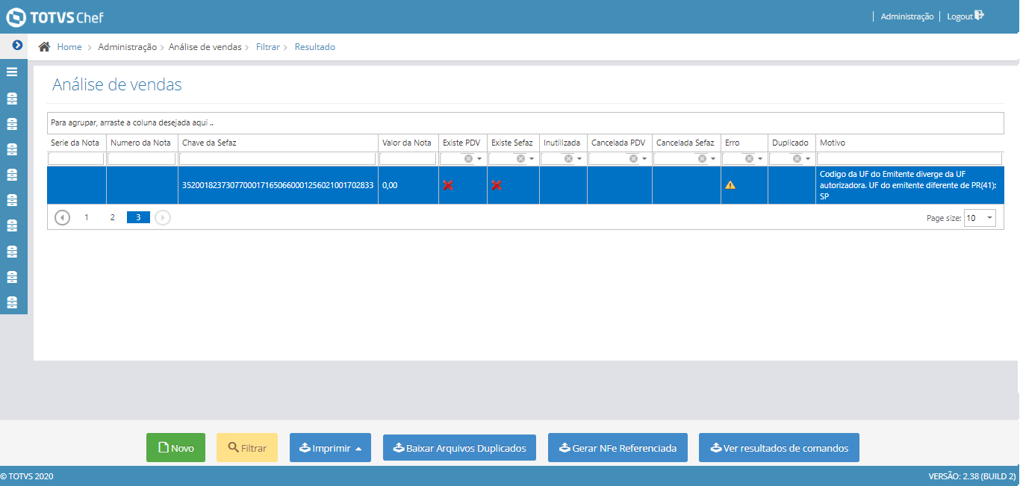1020x486 pixels.
Task: Open Filtrar in the breadcrumb
Action: [268, 47]
